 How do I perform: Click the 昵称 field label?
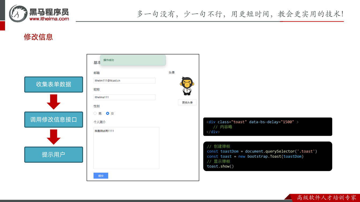click(x=96, y=90)
